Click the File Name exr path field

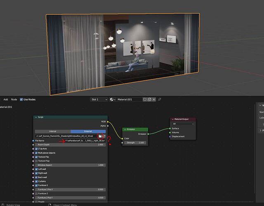point(85,141)
